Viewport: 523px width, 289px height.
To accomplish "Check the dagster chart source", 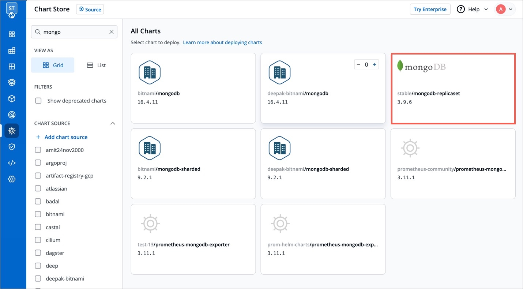I will 38,253.
